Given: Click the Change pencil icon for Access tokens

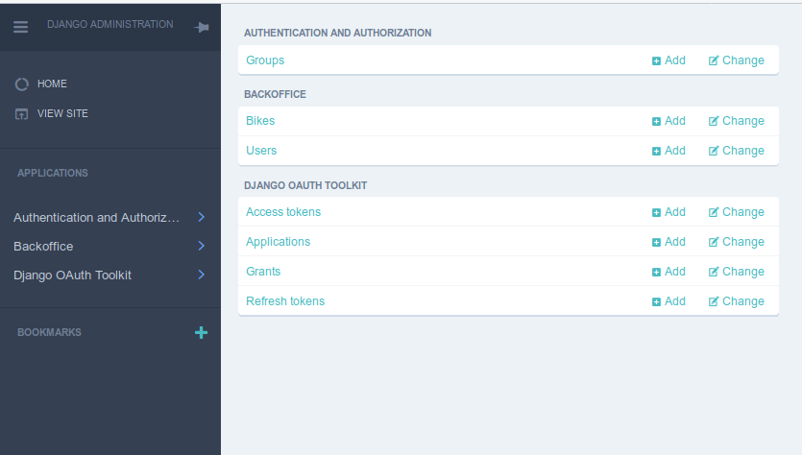Looking at the screenshot, I should (714, 212).
